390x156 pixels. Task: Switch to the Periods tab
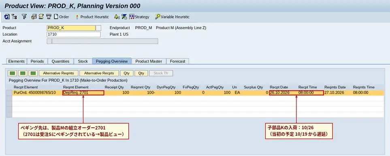tap(37, 61)
